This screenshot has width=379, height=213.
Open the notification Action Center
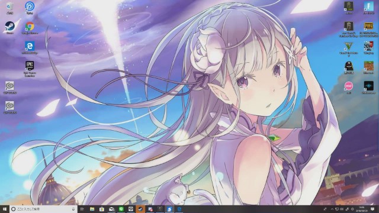[x=372, y=209]
